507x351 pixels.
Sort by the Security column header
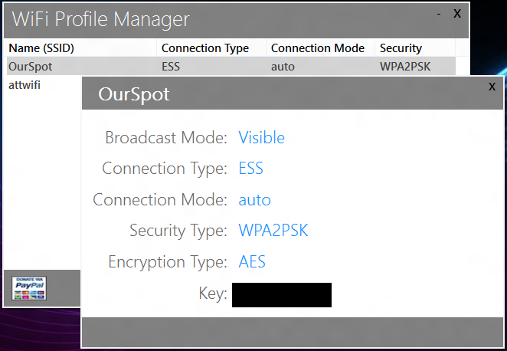401,48
